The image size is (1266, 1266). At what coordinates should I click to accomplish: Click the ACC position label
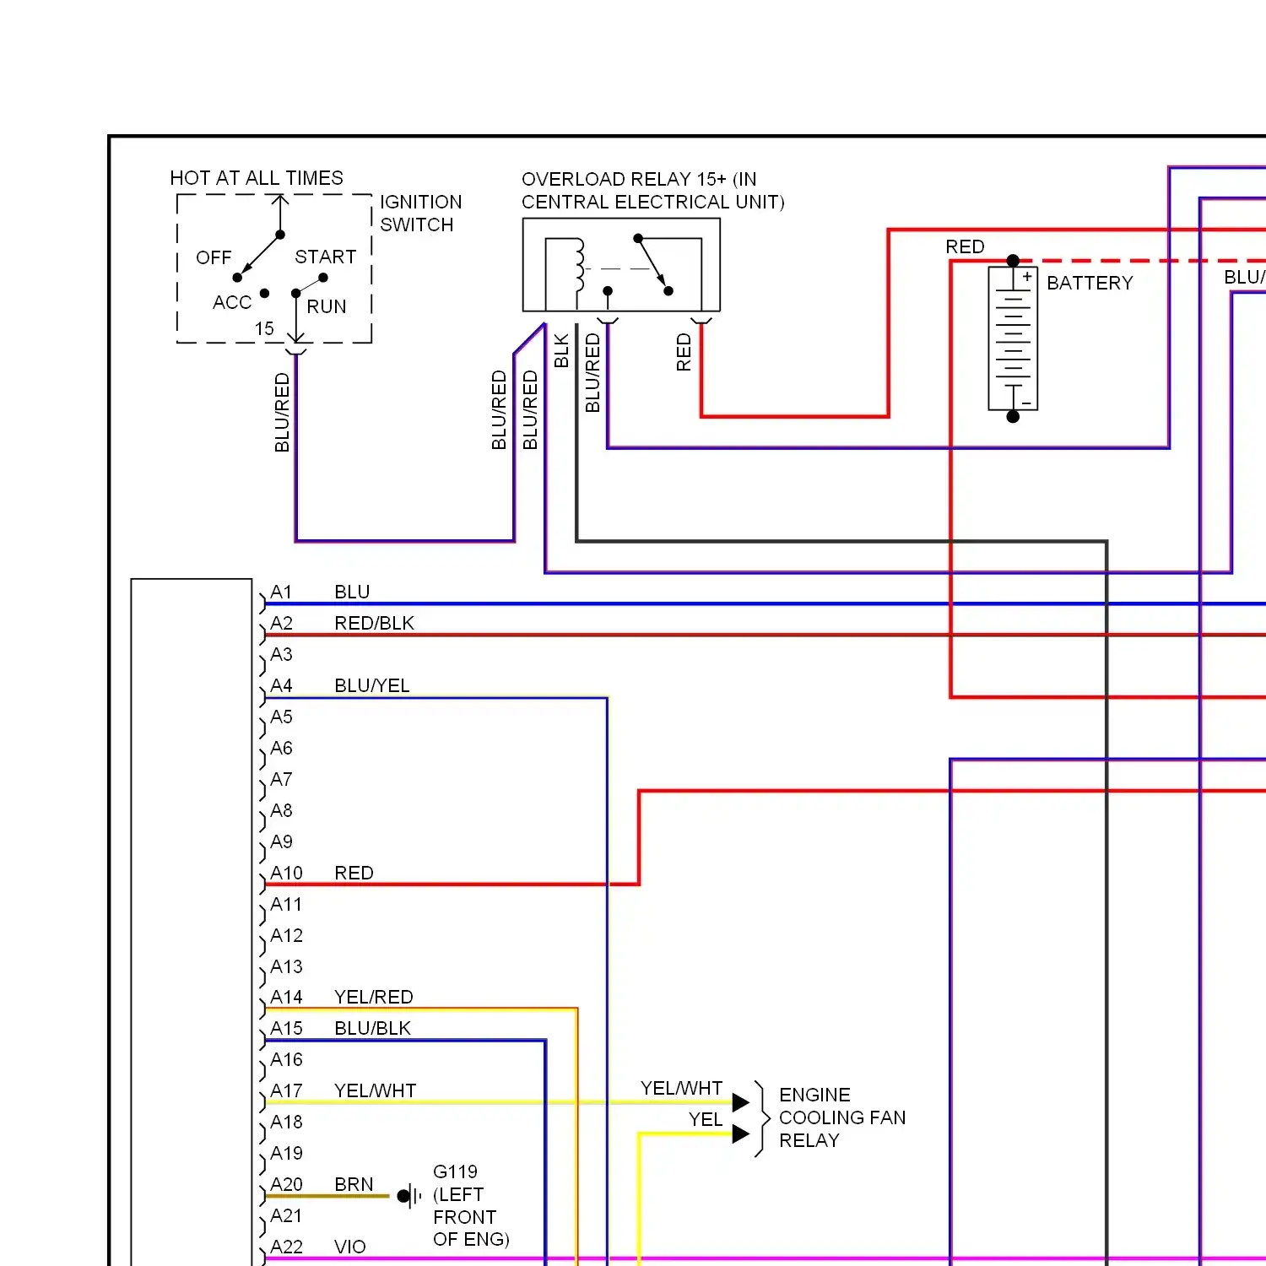[x=232, y=302]
